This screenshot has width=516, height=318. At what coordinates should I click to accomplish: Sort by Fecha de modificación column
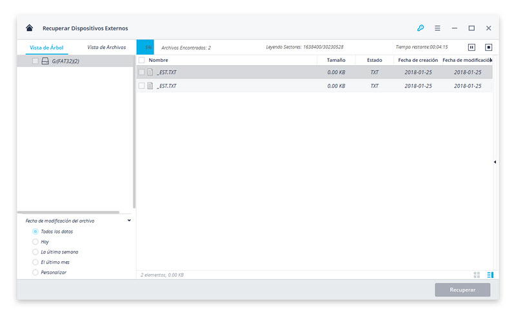click(x=467, y=60)
